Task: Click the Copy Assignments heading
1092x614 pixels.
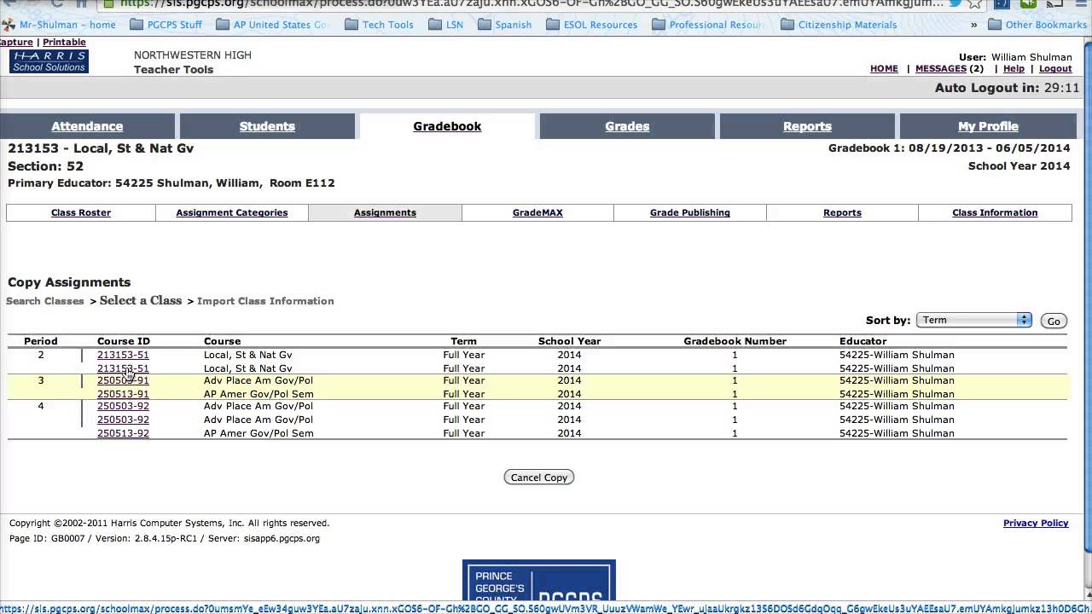Action: (69, 282)
